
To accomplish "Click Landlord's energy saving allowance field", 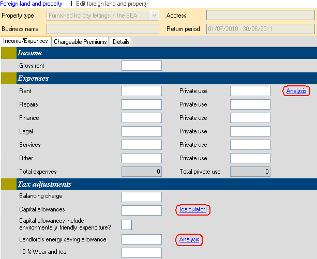I will [x=142, y=239].
